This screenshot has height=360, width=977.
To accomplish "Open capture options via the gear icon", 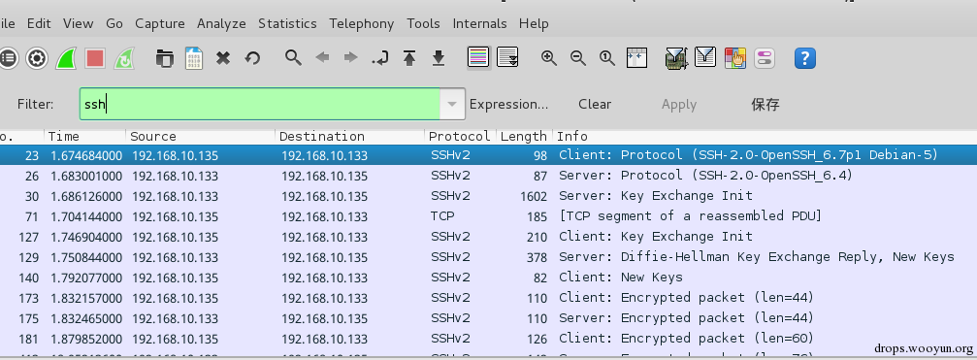I will point(37,58).
